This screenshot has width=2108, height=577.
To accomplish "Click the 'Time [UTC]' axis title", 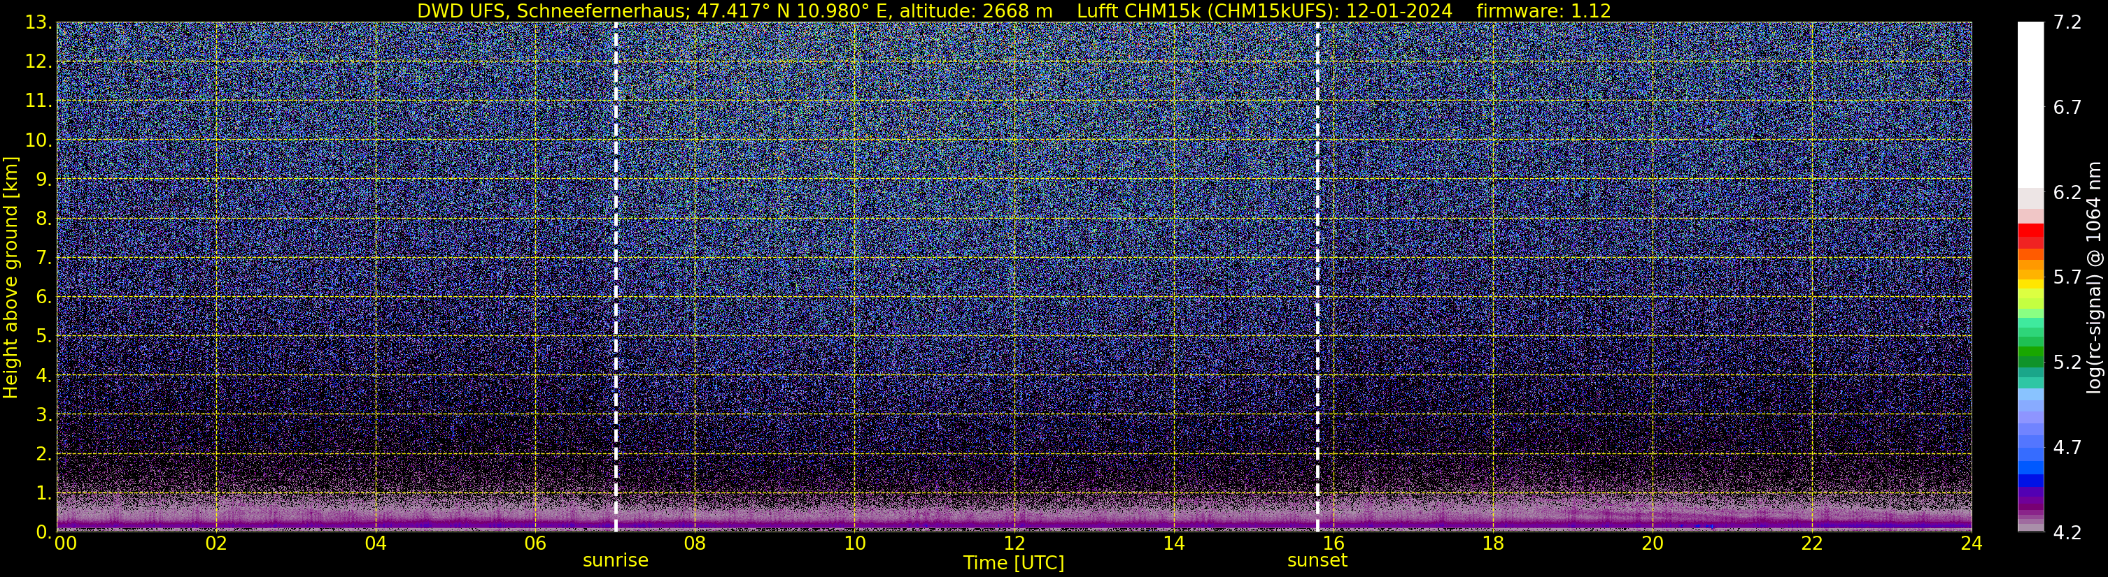I will click(1014, 563).
